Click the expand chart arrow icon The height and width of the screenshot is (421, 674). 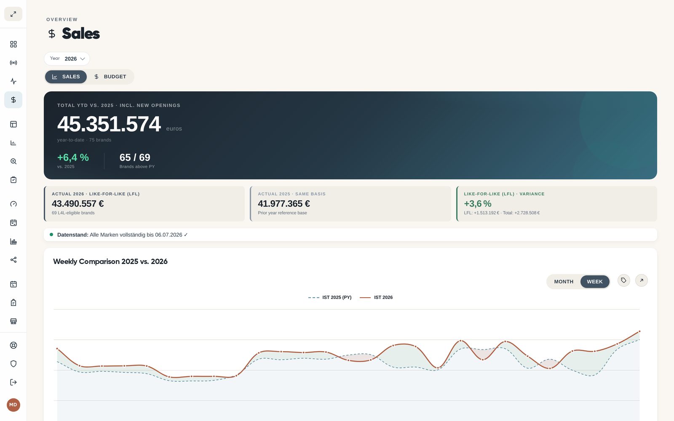[x=642, y=280]
